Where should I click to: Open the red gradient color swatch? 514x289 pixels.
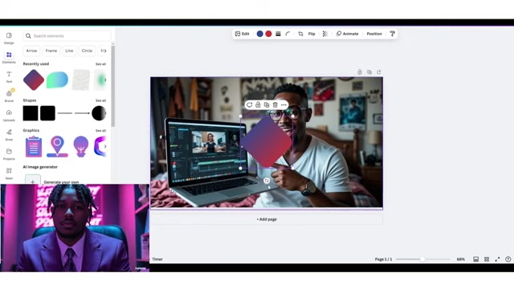pos(268,34)
